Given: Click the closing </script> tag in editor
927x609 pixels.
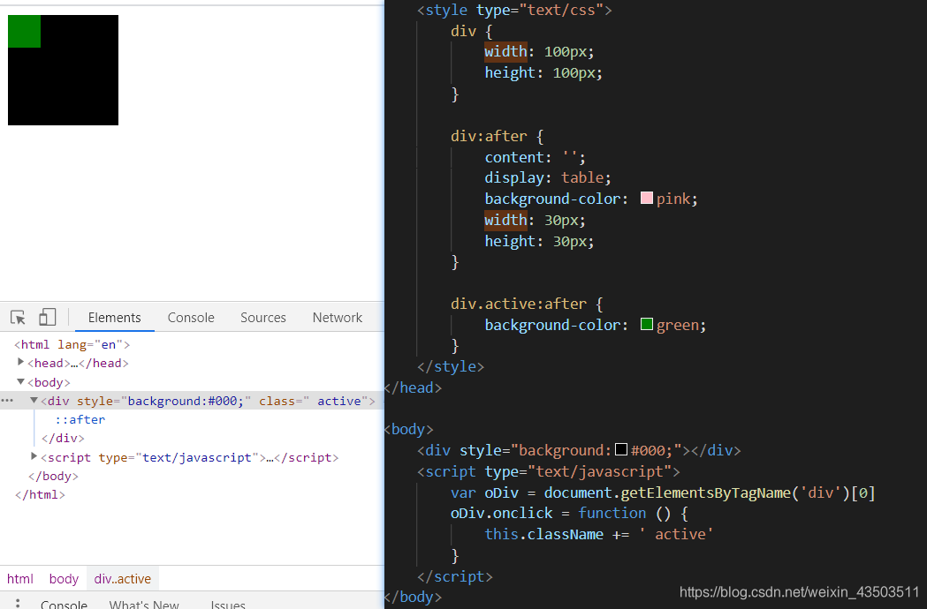Looking at the screenshot, I should [454, 576].
